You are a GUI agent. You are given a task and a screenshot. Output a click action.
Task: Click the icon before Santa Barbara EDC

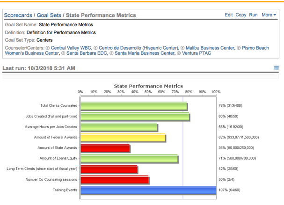(x=63, y=53)
